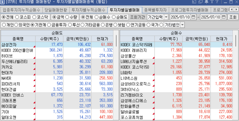239x121 pixels.
Task: Click the 조회 search button
Action: pos(233,17)
